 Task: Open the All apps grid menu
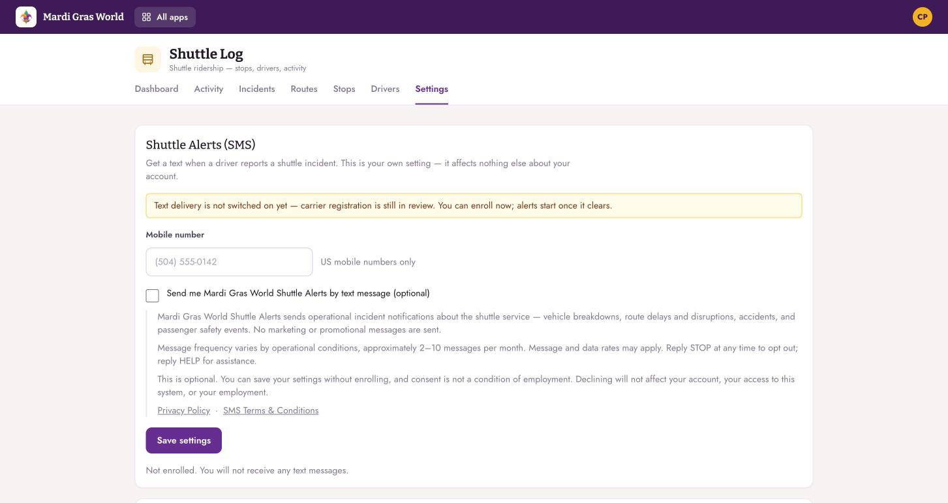pyautogui.click(x=165, y=17)
